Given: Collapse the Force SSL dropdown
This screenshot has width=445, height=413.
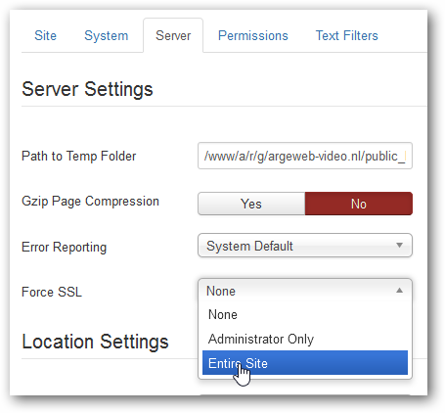Looking at the screenshot, I should coord(305,291).
